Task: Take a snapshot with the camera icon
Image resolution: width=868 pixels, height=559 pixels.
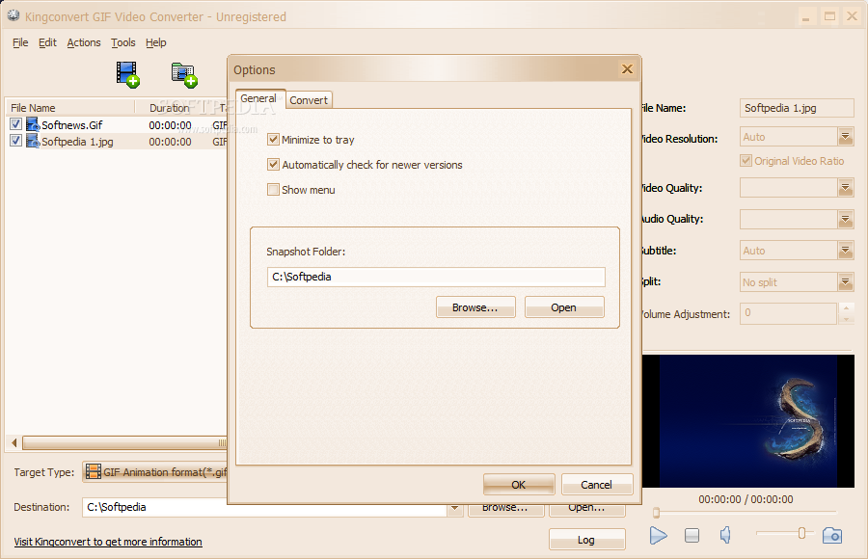Action: coord(832,535)
